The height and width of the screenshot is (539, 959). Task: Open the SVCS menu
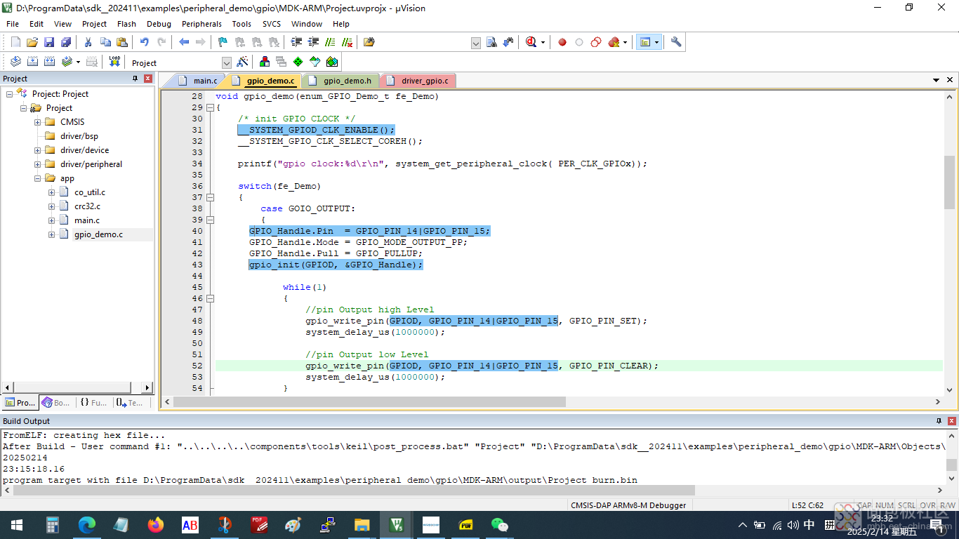point(271,24)
